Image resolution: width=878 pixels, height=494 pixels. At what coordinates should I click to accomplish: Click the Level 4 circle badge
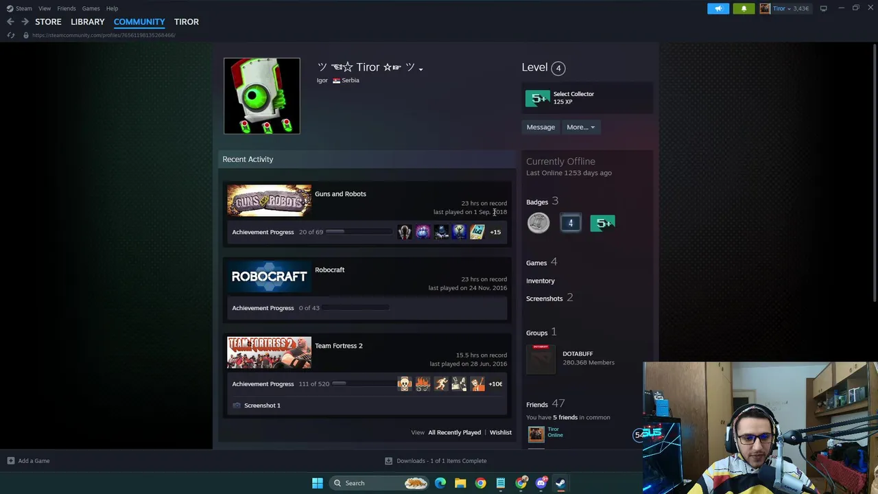coord(558,68)
